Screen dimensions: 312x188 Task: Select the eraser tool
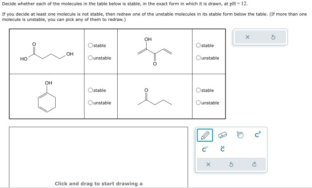click(222, 135)
